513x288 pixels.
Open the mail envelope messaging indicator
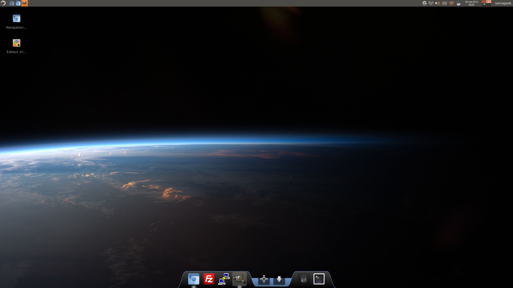coord(444,3)
